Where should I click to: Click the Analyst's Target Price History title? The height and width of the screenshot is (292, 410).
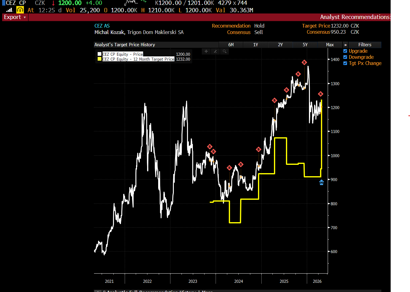coord(125,45)
